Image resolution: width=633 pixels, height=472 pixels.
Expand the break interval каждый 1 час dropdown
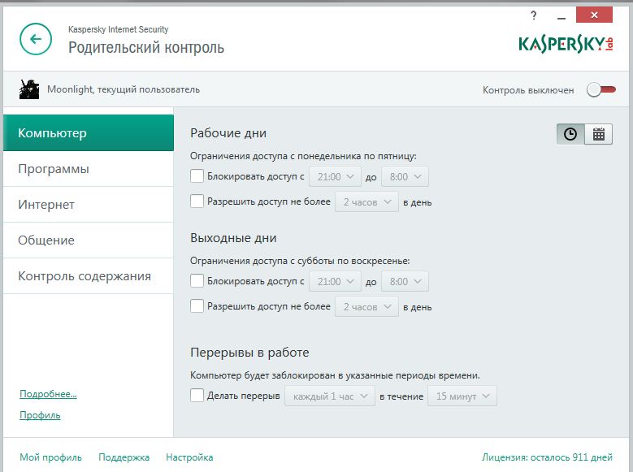[329, 396]
